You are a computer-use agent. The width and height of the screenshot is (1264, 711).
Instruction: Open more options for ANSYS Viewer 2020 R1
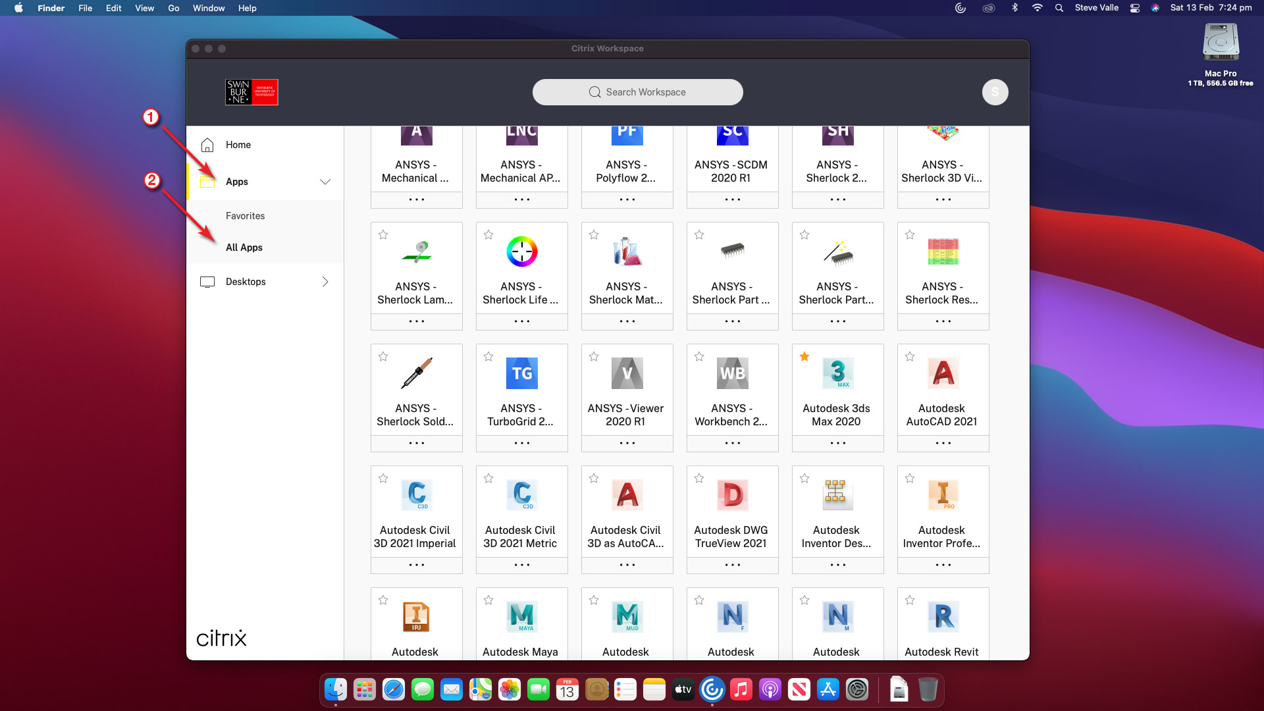[627, 443]
